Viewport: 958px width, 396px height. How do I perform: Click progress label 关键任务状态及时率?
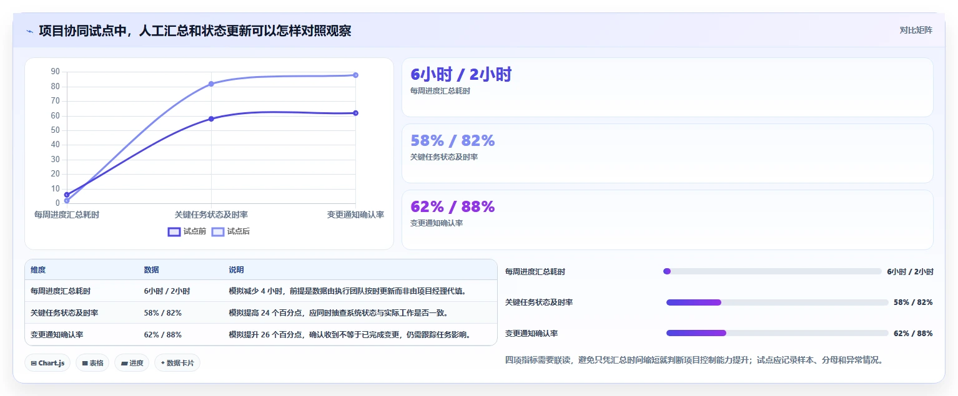tap(539, 302)
